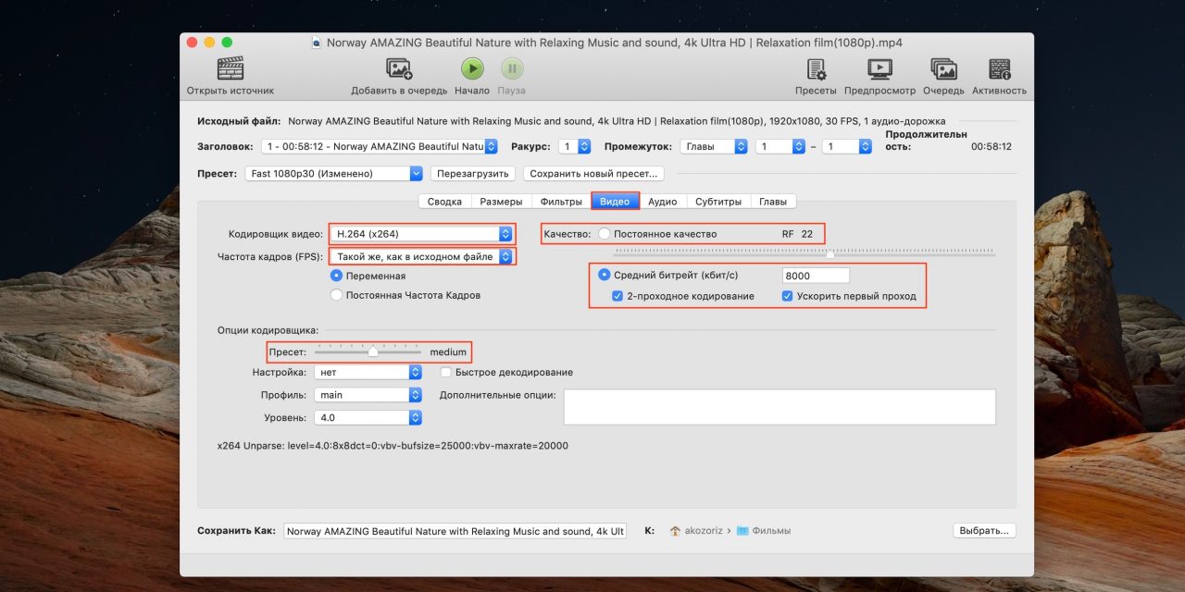Expand the video encoder H.264 dropdown
Screen dimensions: 1185x592
coord(422,234)
